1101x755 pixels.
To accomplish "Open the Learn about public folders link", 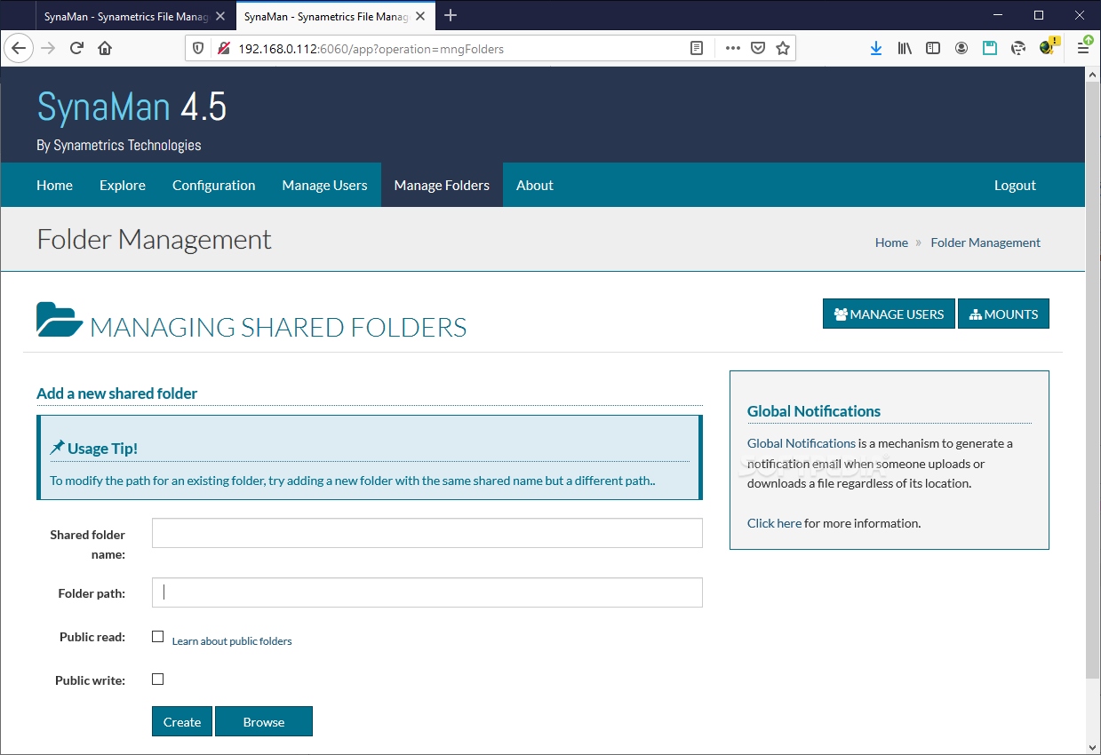I will tap(232, 640).
